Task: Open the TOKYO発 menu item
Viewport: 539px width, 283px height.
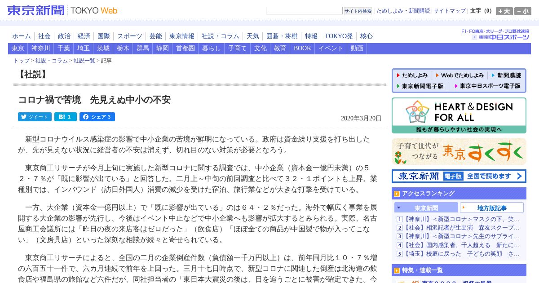Action: tap(339, 36)
